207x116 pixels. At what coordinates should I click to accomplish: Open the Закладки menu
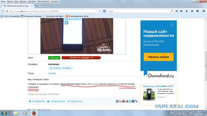32,2
